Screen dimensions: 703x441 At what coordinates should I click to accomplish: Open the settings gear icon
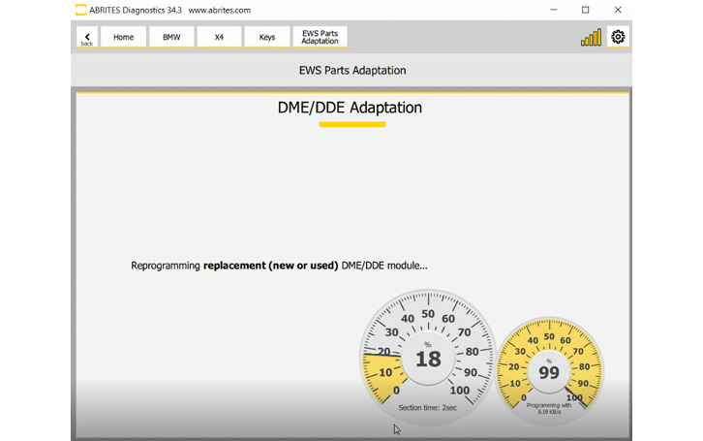click(618, 37)
